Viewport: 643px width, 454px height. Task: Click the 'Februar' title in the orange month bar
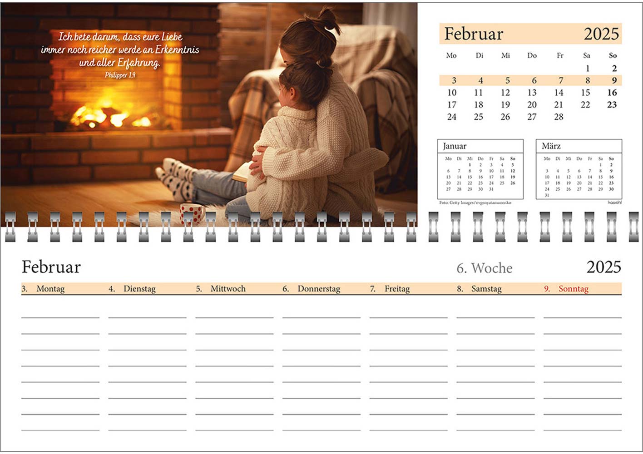coord(474,34)
